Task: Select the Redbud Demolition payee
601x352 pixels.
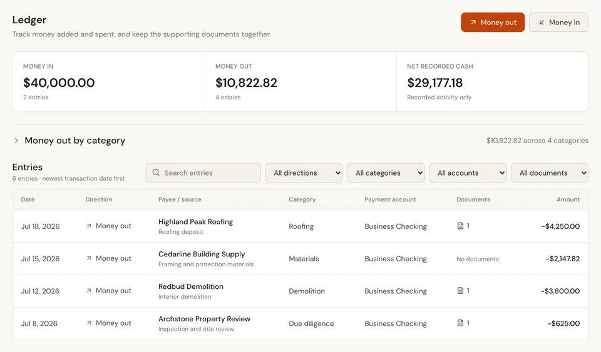Action: pos(190,286)
